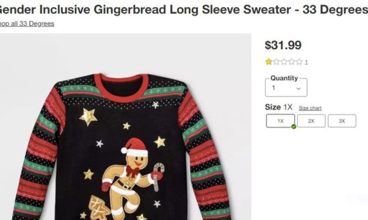Select size 3X option
Image resolution: width=368 pixels, height=220 pixels.
tap(342, 121)
